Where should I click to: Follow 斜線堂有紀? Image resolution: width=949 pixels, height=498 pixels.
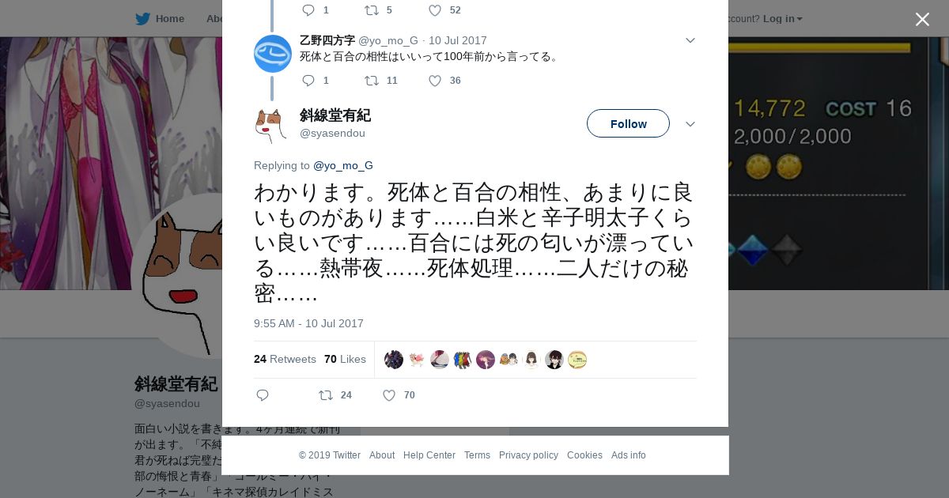[x=628, y=123]
